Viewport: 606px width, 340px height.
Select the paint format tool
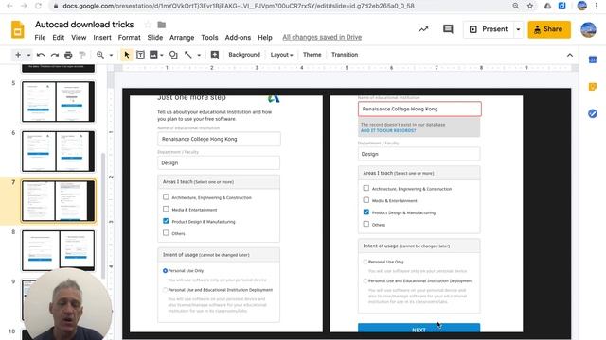[82, 55]
